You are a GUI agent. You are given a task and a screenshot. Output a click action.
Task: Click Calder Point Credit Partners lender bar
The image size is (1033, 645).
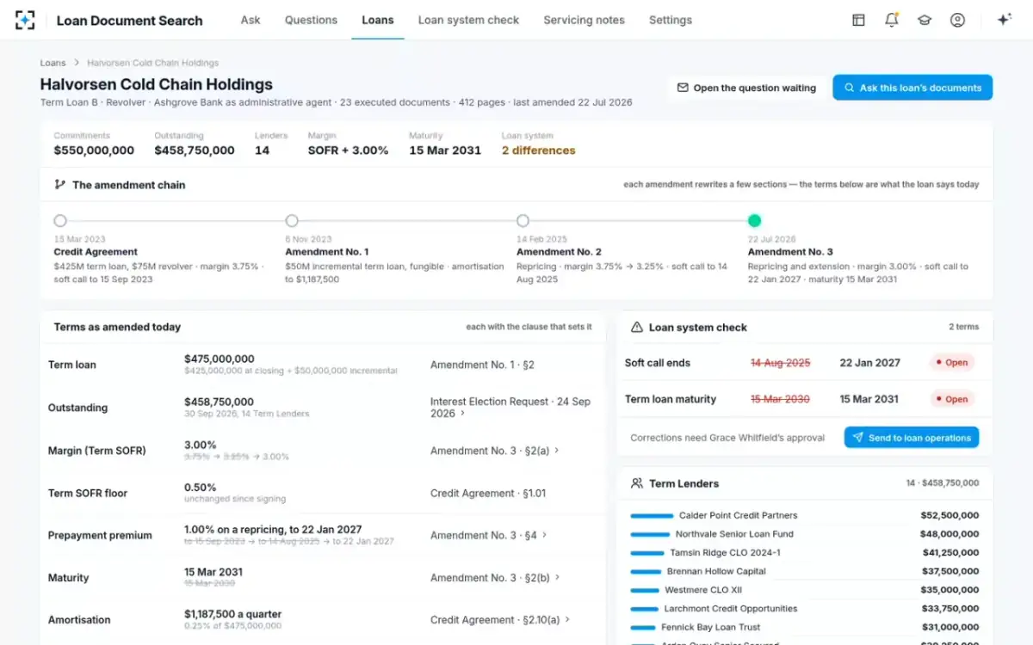(652, 516)
